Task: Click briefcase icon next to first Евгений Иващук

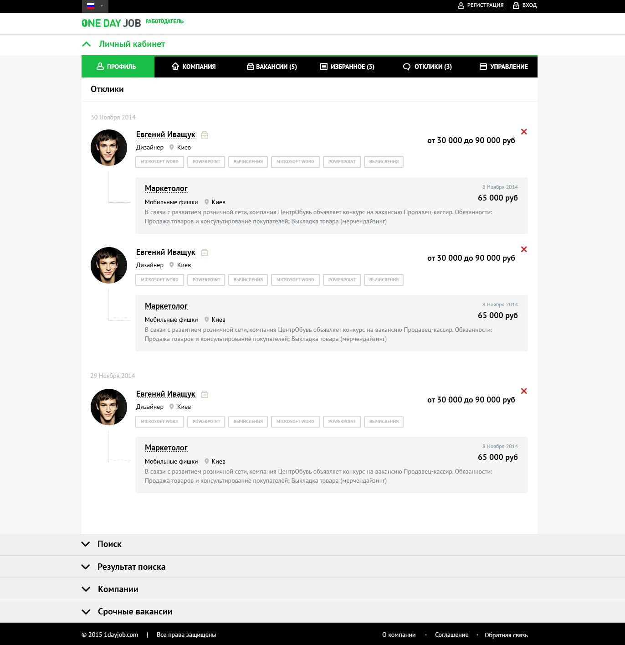Action: (205, 135)
